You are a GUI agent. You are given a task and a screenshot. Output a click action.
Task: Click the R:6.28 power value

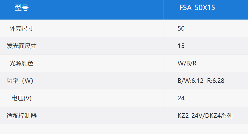216,81
